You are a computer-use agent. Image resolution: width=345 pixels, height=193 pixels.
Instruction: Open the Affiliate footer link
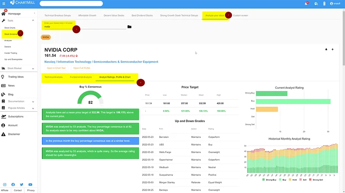coord(4,190)
